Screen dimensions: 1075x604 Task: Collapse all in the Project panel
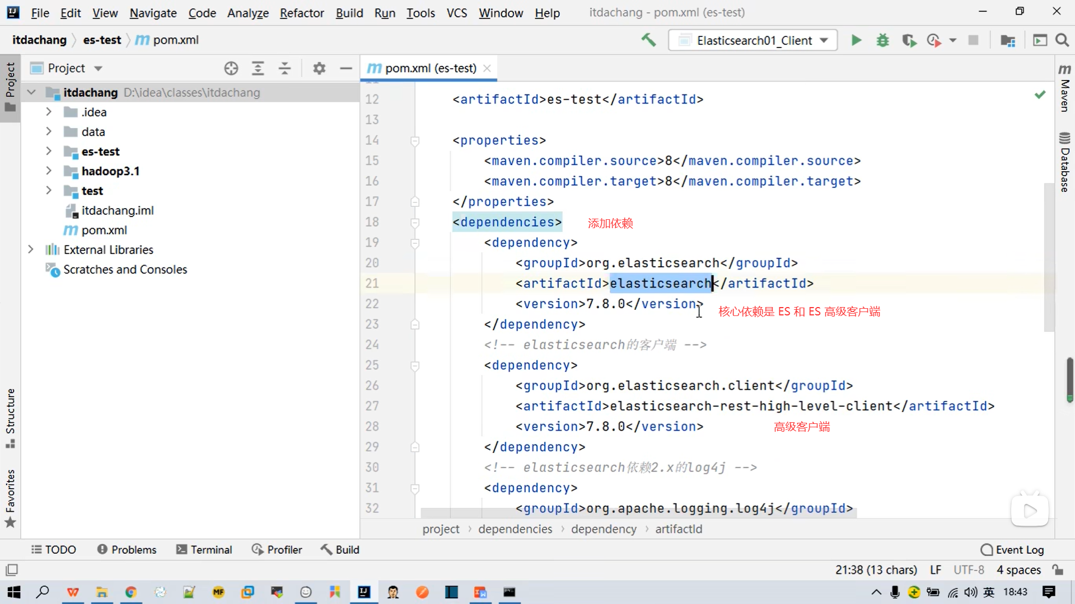[284, 68]
